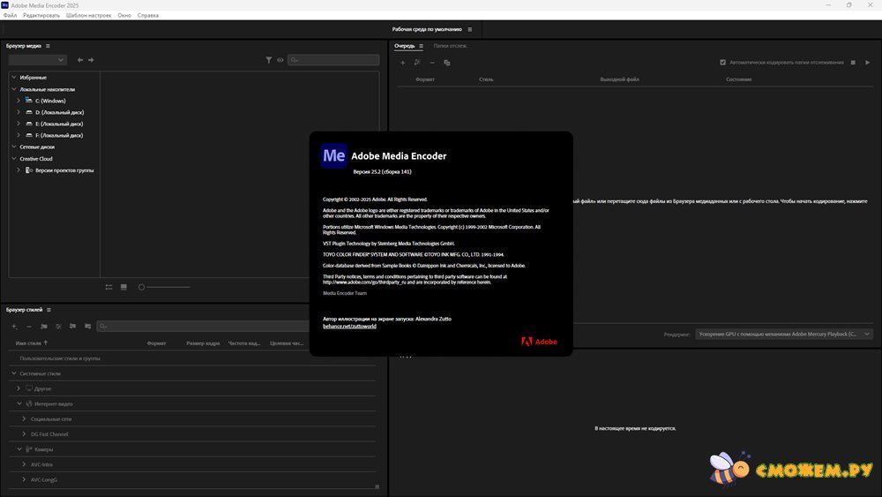Click the duplicate icon in Queue toolbar
This screenshot has width=882, height=497.
(x=447, y=63)
